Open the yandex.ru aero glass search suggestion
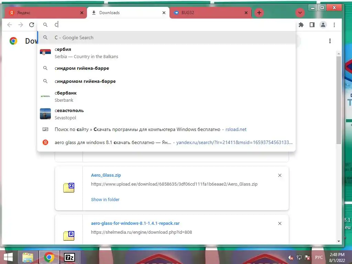Viewport: 352px width, 264px height. pyautogui.click(x=166, y=142)
